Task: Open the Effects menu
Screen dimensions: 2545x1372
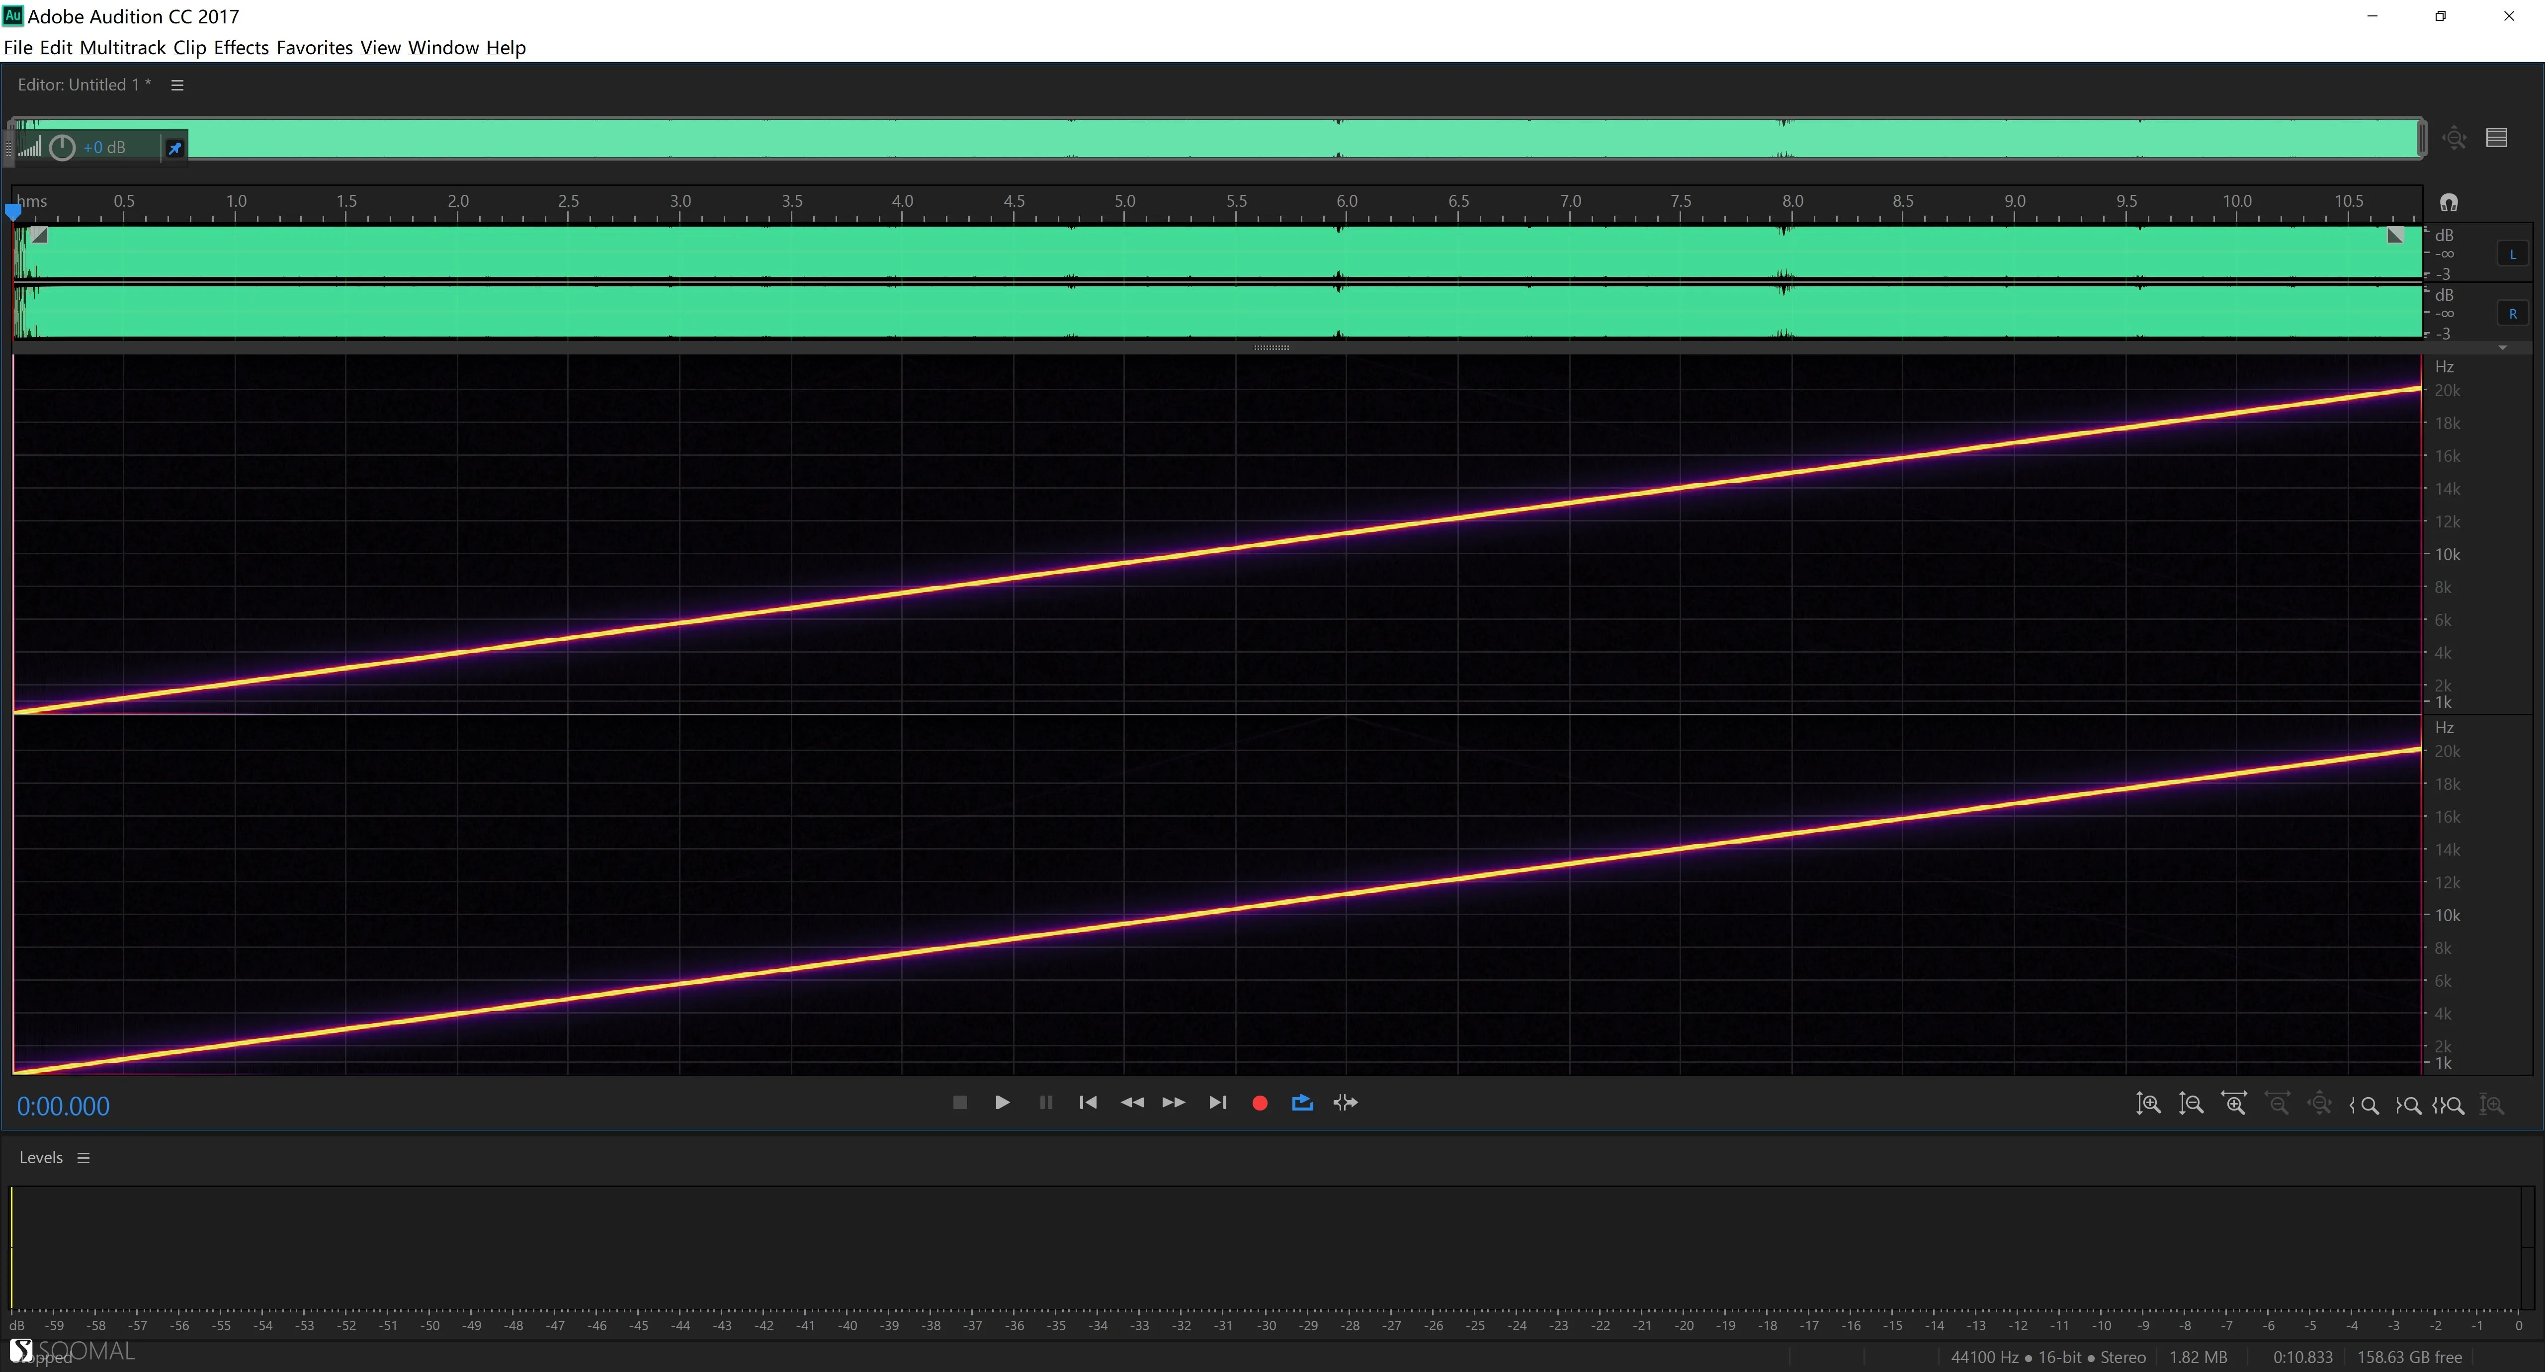Action: click(241, 47)
